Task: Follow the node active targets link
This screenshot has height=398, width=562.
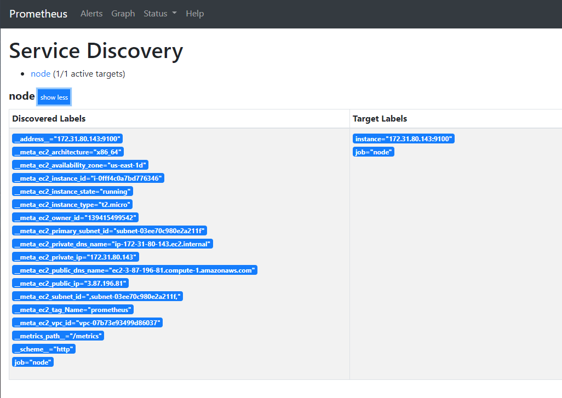Action: point(41,74)
